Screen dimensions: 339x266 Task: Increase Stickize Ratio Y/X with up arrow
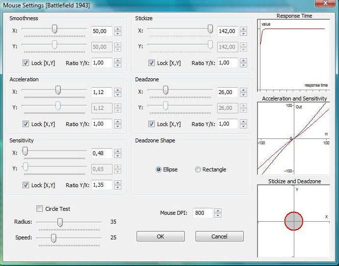pyautogui.click(x=243, y=61)
